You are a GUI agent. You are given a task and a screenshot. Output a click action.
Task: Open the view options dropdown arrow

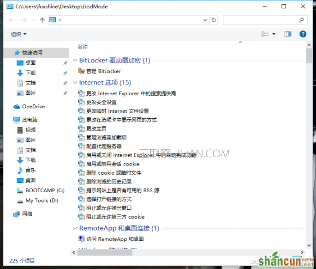274,34
